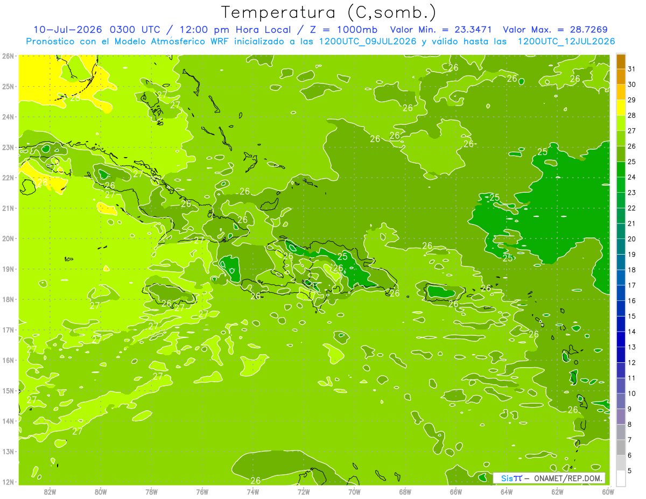Click the "23N" latitude axis label
This screenshot has height=499, width=646.
click(8, 147)
